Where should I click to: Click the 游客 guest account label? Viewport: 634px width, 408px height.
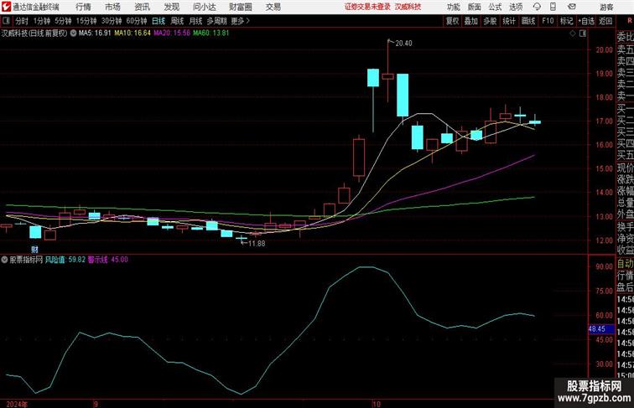pos(606,8)
